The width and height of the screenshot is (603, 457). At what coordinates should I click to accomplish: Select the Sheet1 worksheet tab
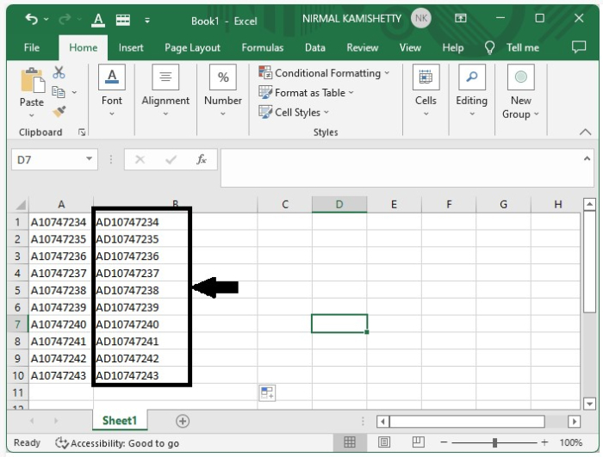[120, 421]
